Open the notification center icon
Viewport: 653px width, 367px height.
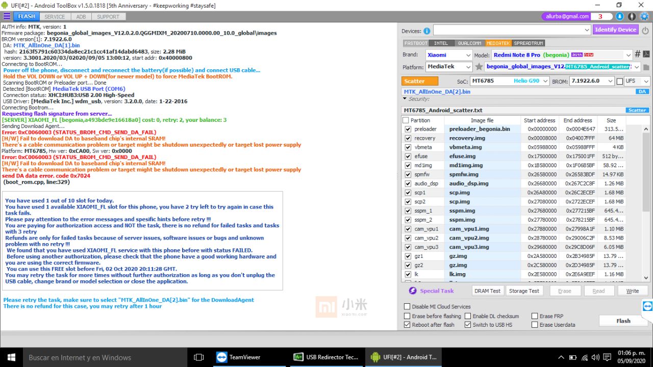click(607, 357)
